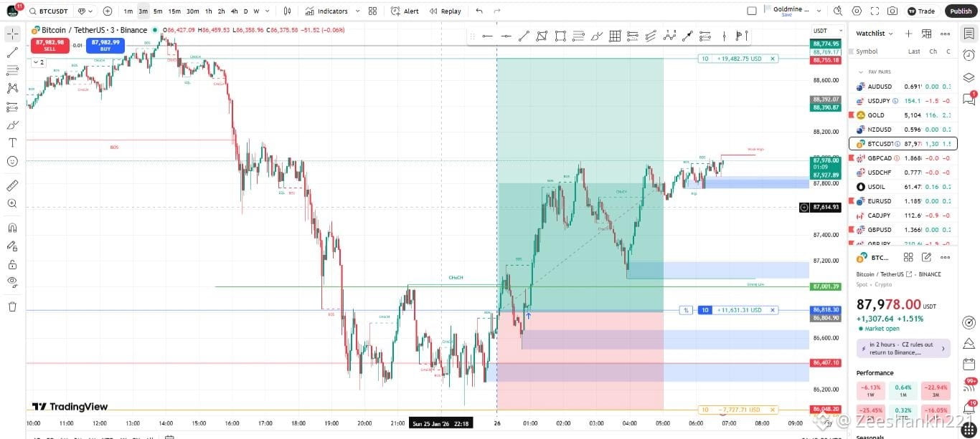Open chart settings hexagon icon
This screenshot has width=980, height=439.
tap(857, 11)
